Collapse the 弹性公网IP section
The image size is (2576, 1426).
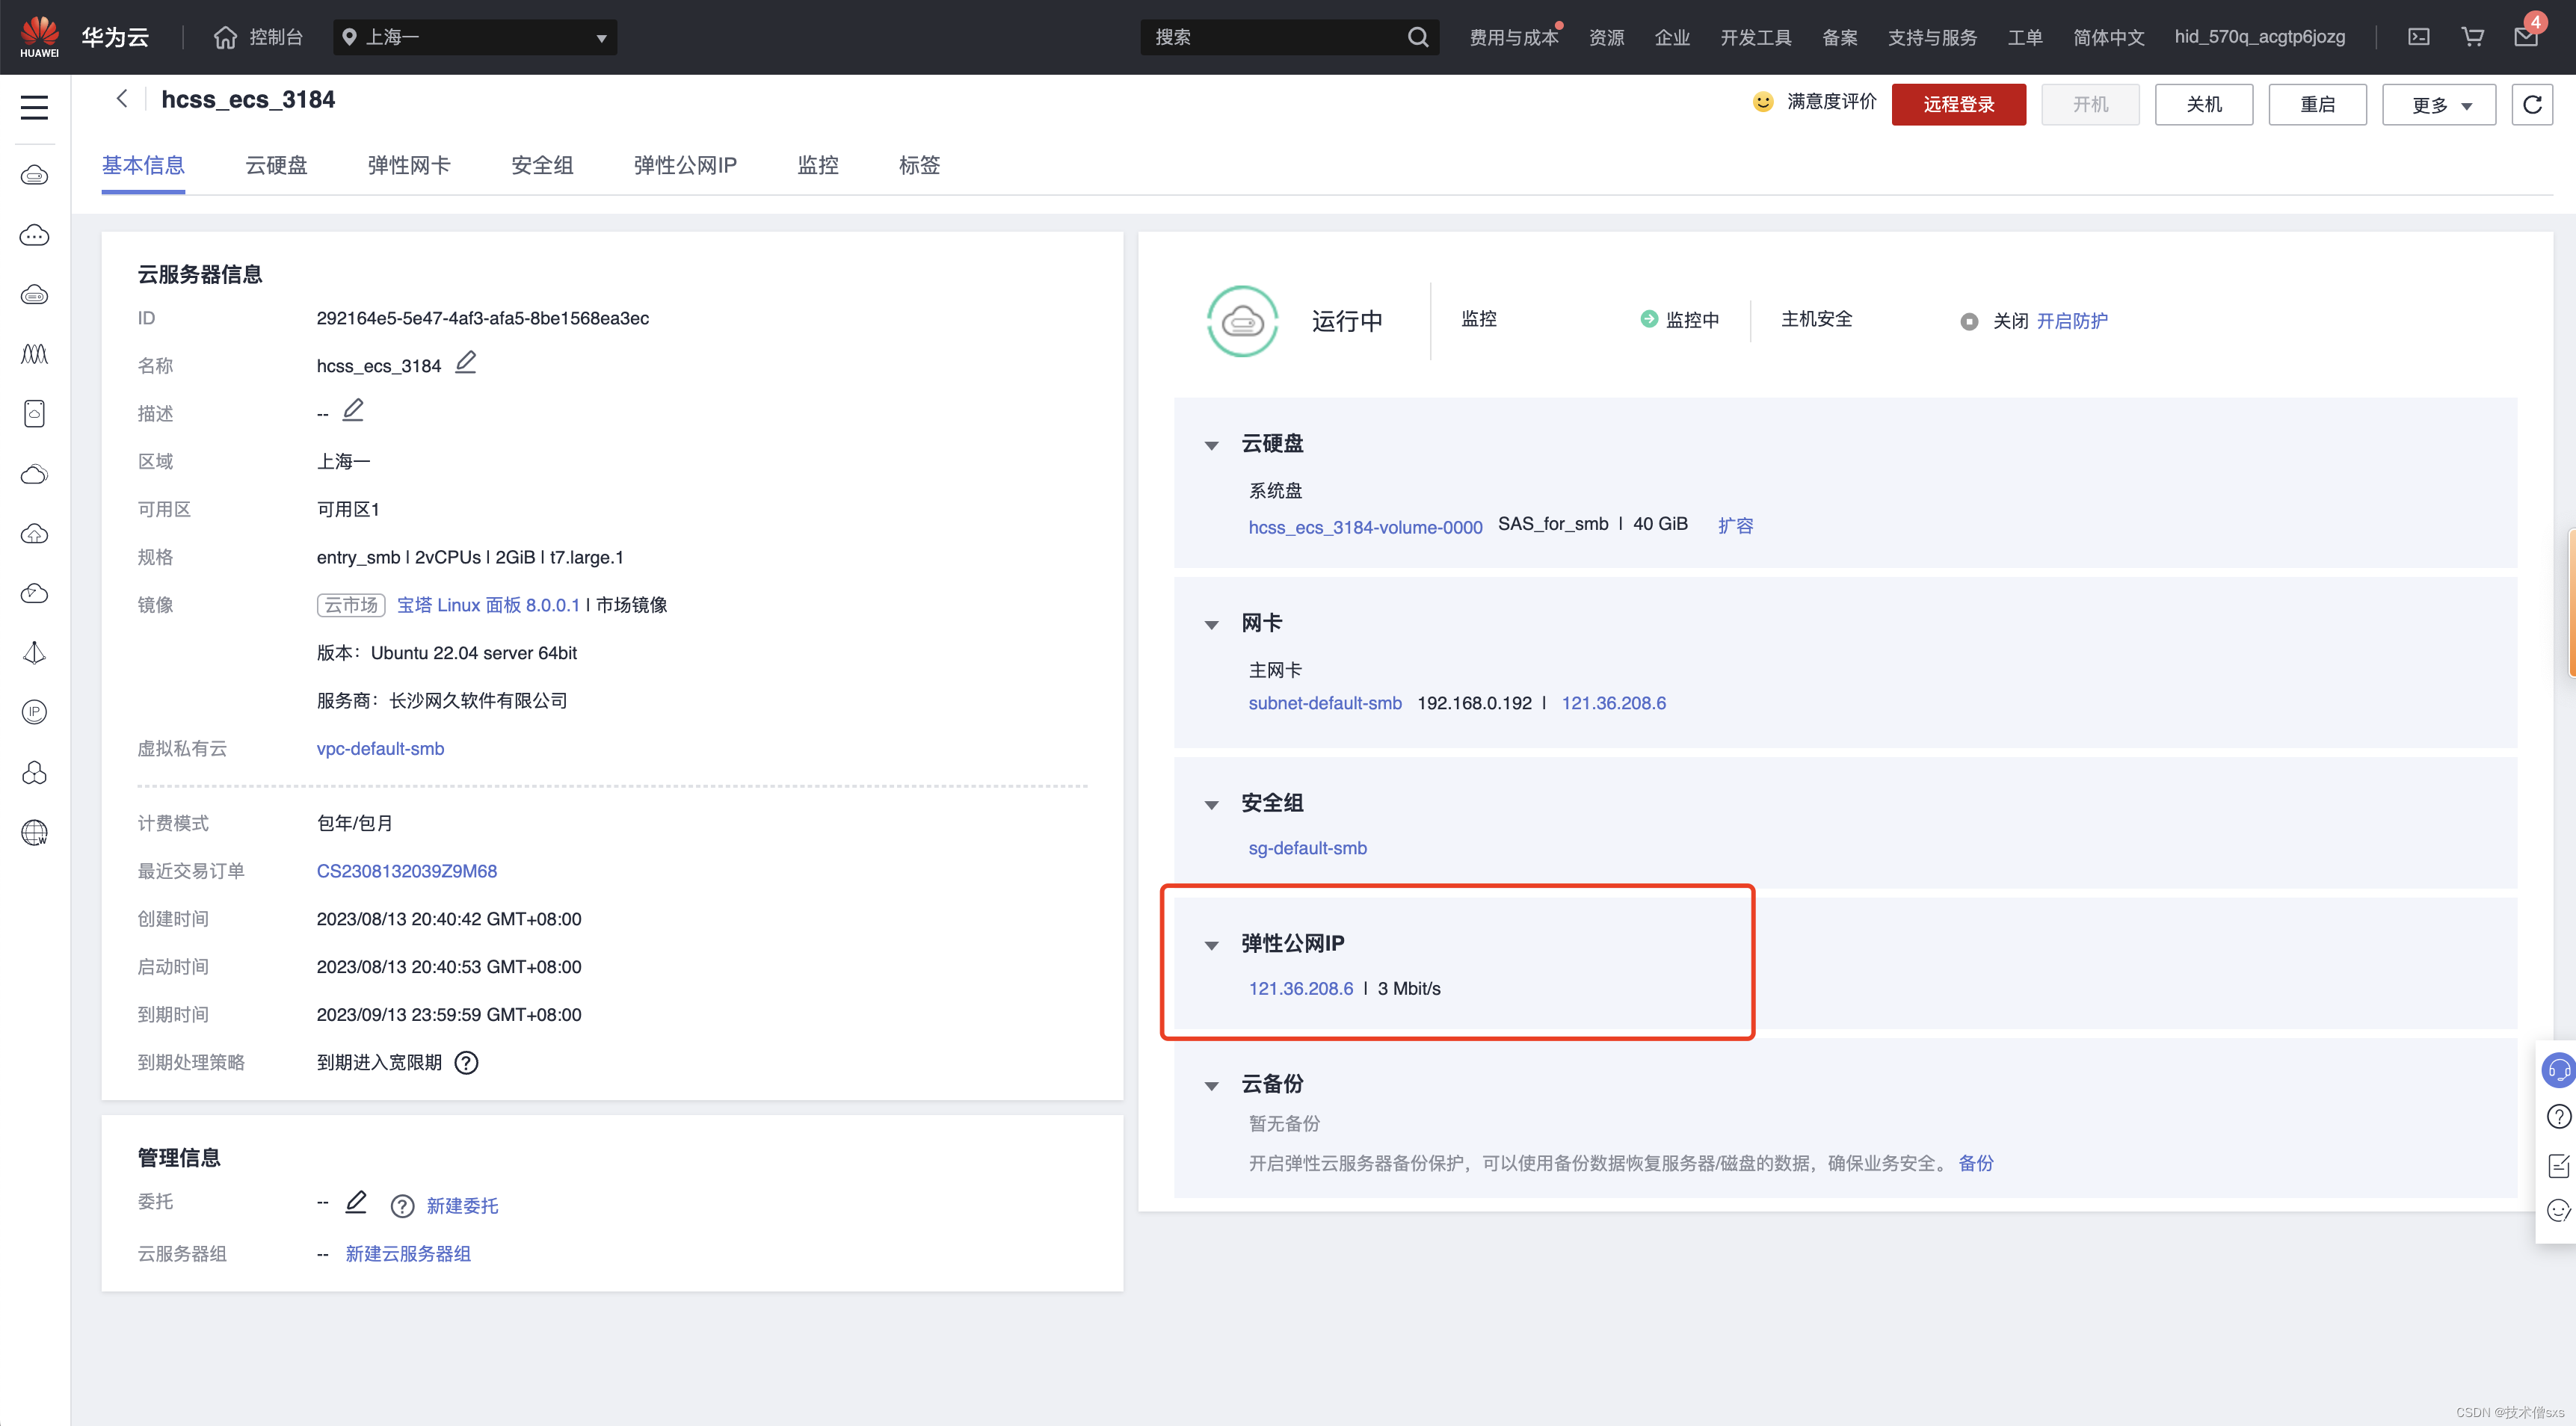coord(1211,945)
